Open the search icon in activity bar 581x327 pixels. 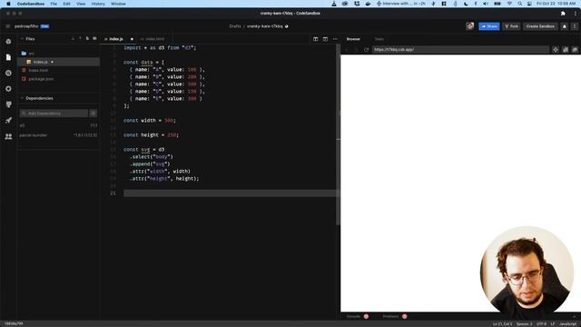8,73
